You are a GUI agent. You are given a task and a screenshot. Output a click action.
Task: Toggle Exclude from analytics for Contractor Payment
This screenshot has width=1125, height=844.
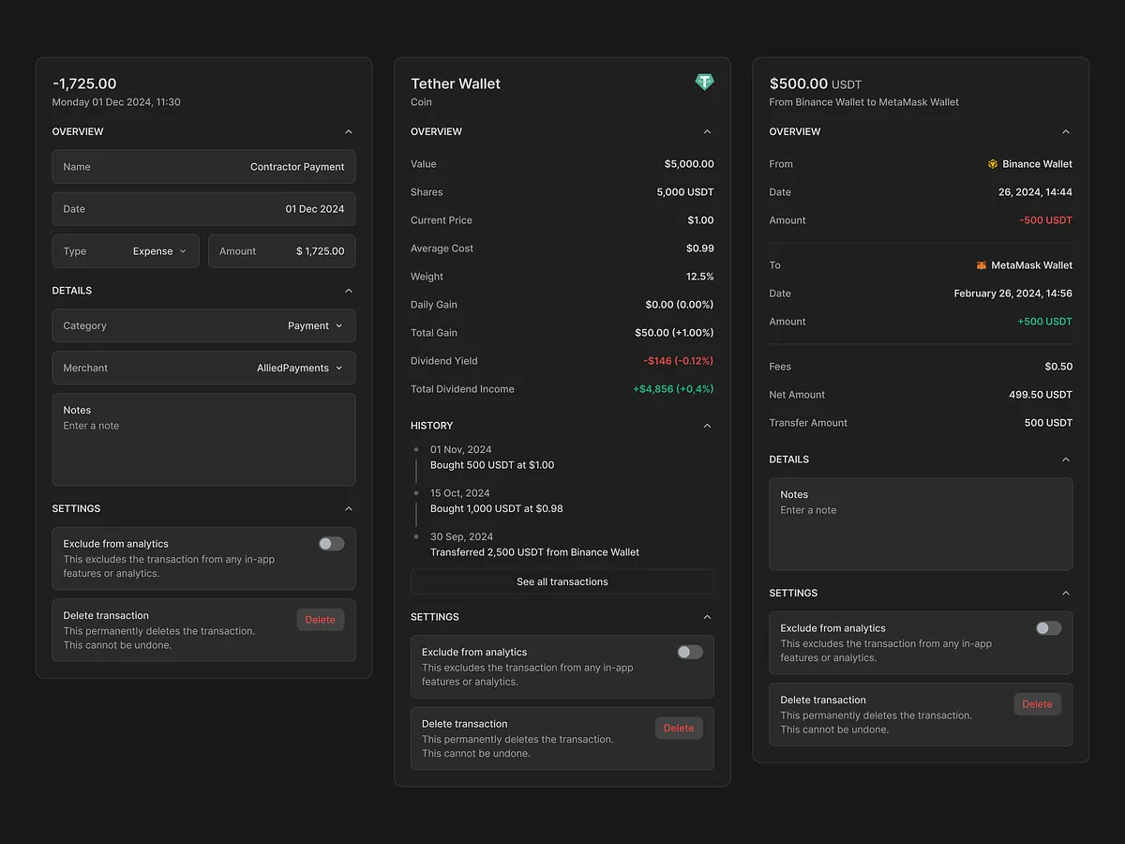click(330, 543)
